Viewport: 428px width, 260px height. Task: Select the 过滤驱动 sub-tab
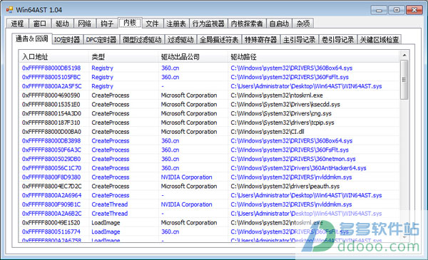[180, 40]
